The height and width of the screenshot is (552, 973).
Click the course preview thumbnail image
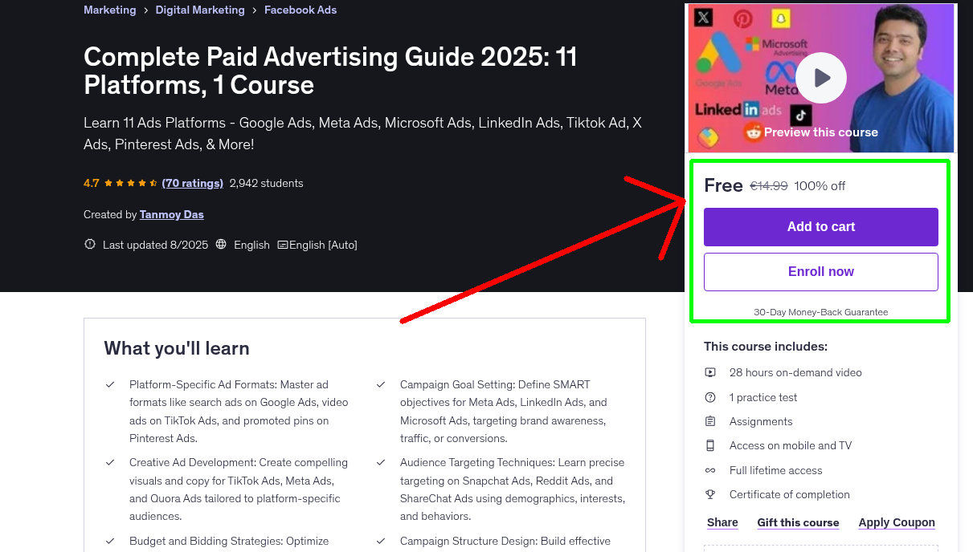[x=747, y=48]
